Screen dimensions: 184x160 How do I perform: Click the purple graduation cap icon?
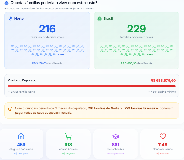[x=115, y=136]
